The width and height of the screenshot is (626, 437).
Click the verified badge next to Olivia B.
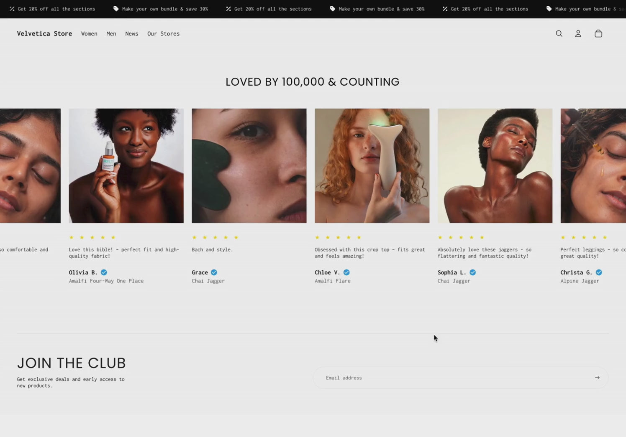(x=103, y=272)
